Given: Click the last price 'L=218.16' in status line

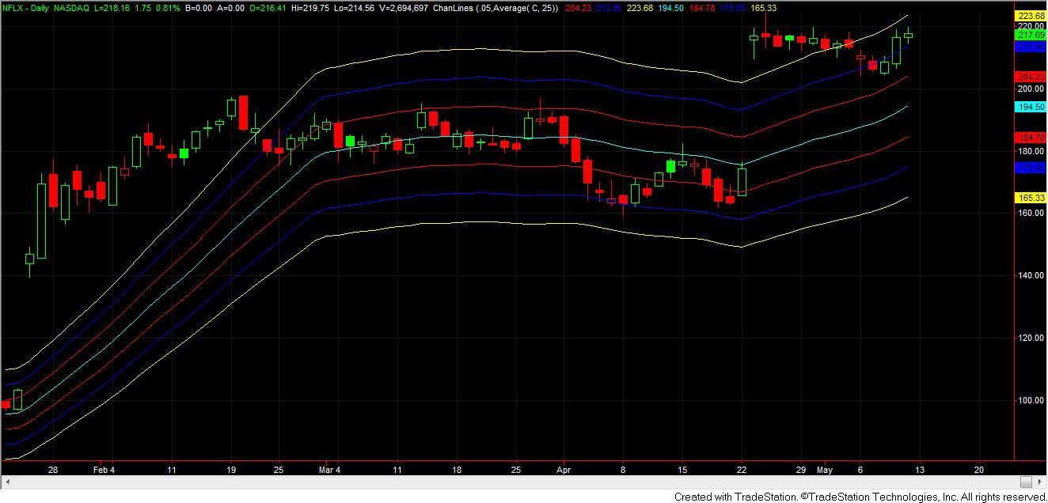Looking at the screenshot, I should click(114, 7).
